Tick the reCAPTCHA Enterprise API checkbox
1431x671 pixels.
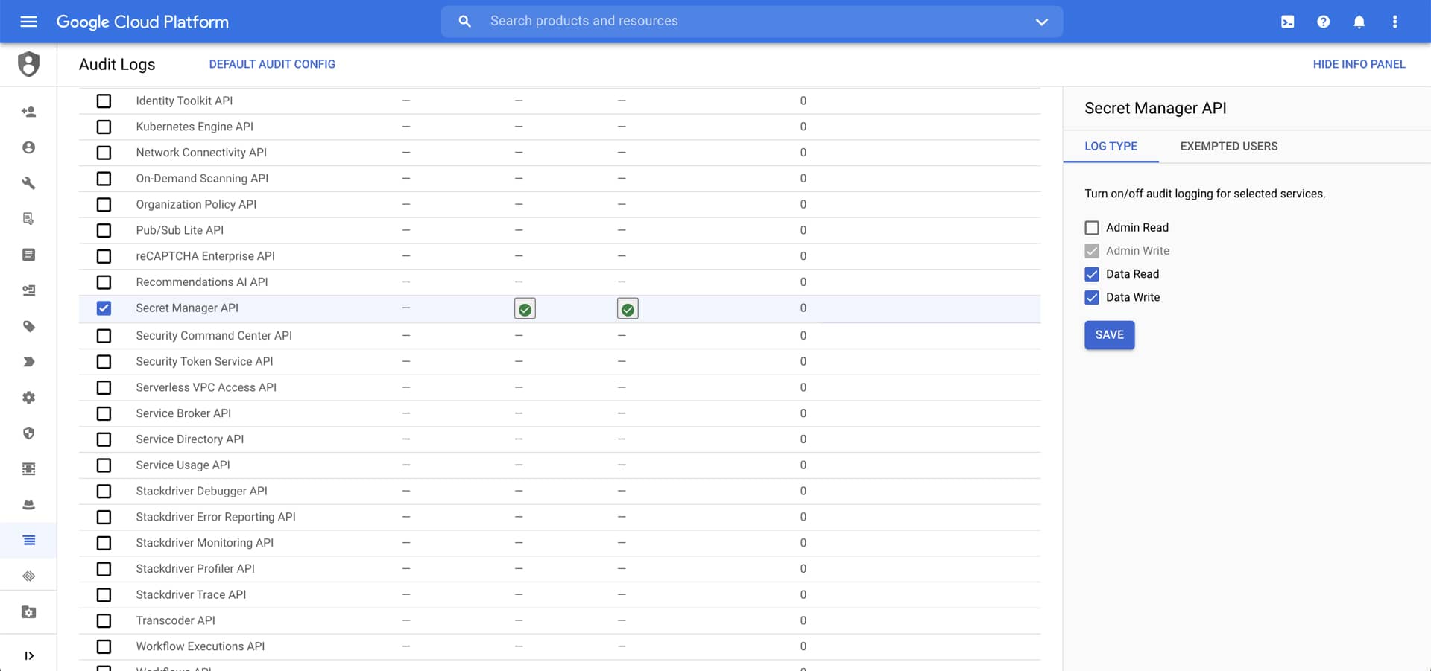point(104,256)
